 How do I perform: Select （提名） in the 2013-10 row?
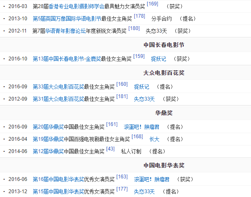(188, 19)
